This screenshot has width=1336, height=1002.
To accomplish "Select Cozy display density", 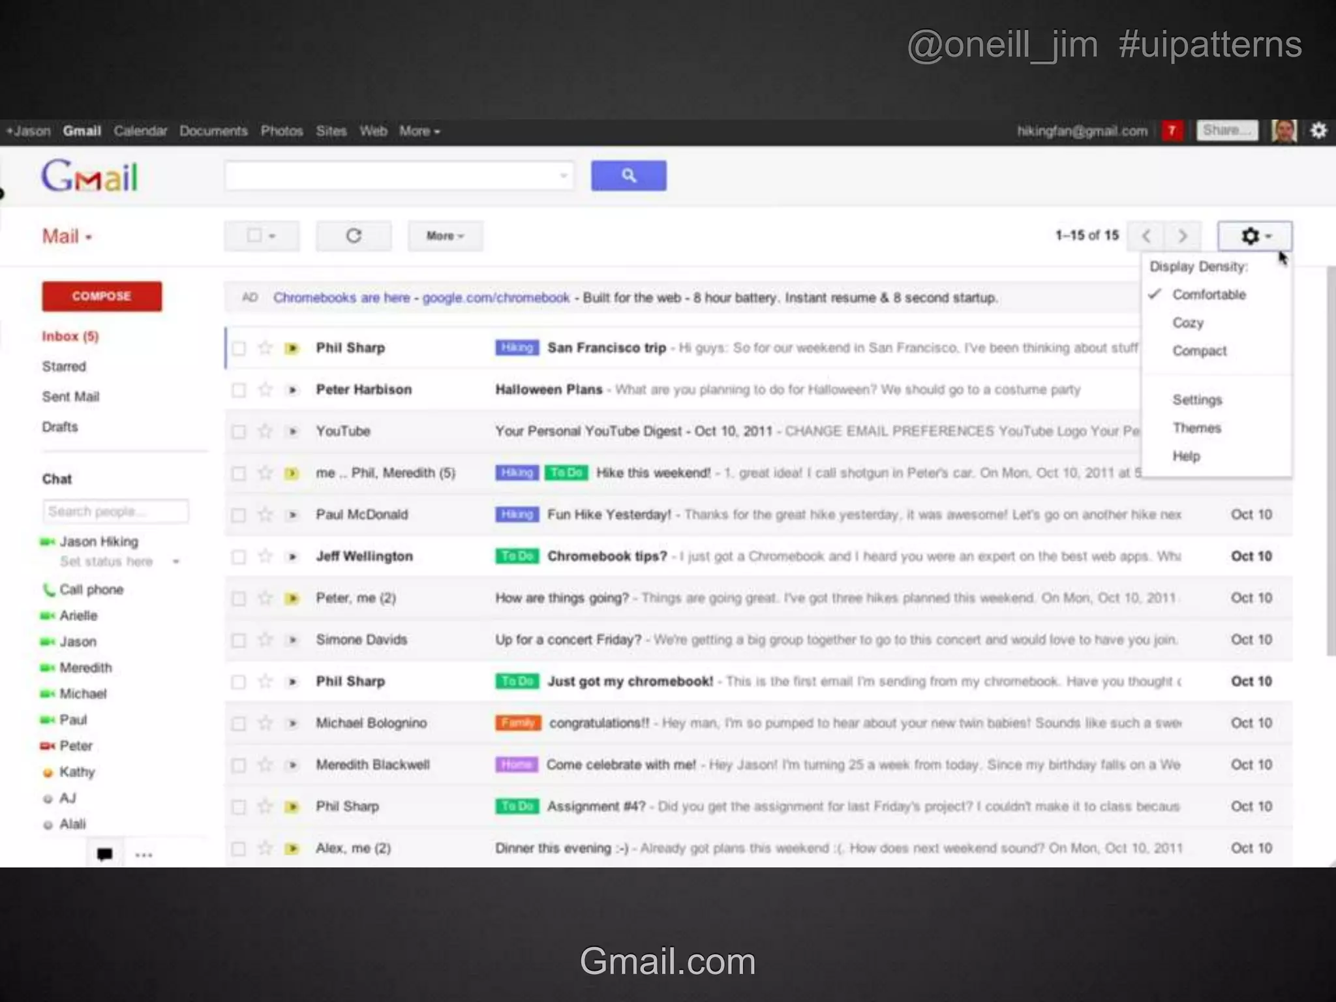I will tap(1188, 323).
